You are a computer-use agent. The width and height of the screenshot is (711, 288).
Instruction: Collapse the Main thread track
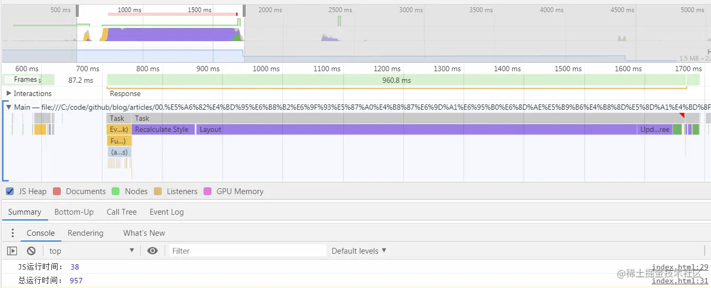tap(8, 107)
